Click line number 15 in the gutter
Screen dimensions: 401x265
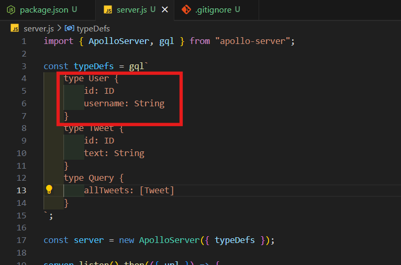[21, 216]
